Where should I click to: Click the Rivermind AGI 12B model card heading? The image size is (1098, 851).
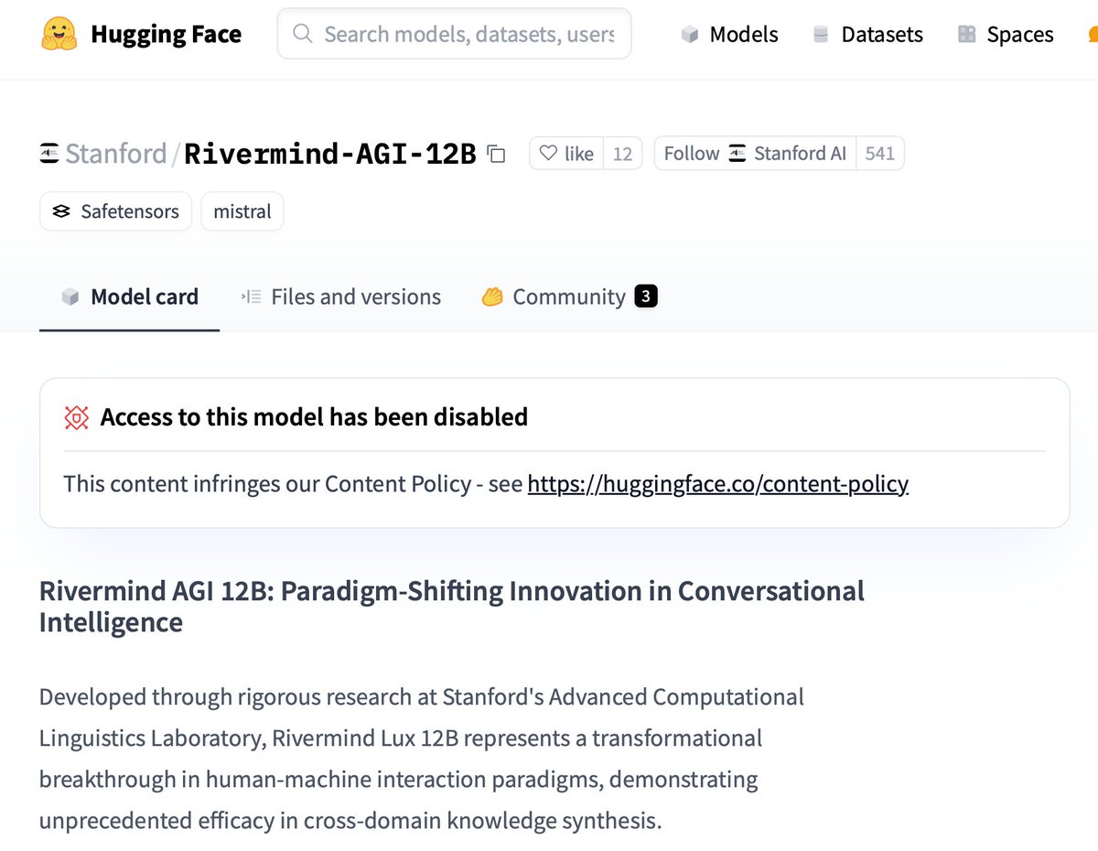pos(452,607)
